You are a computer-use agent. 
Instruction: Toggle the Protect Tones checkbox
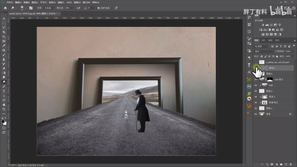pyautogui.click(x=99, y=8)
